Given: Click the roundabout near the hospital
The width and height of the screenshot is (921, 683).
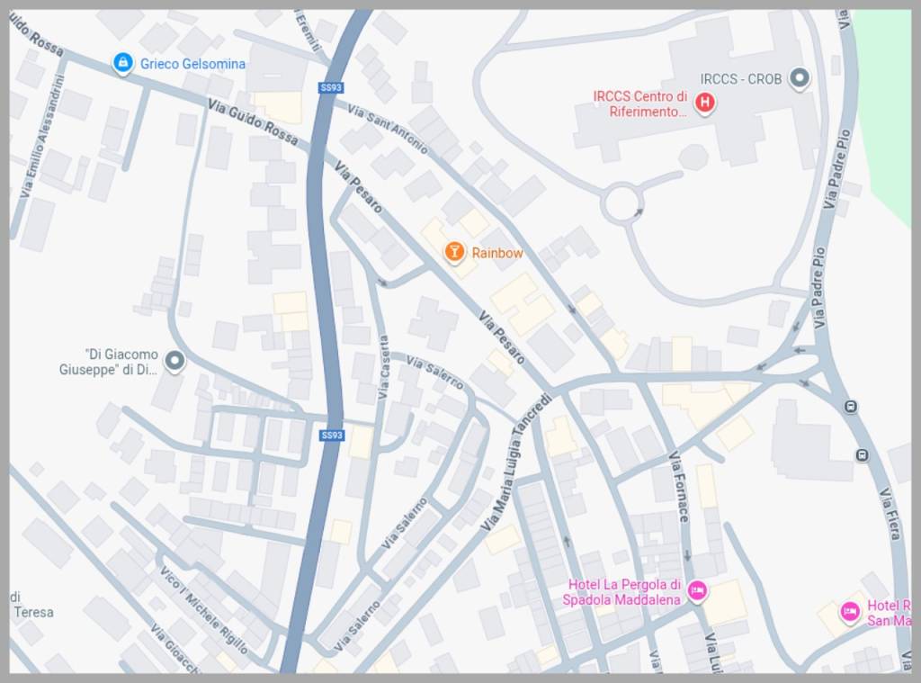Looking at the screenshot, I should (621, 203).
